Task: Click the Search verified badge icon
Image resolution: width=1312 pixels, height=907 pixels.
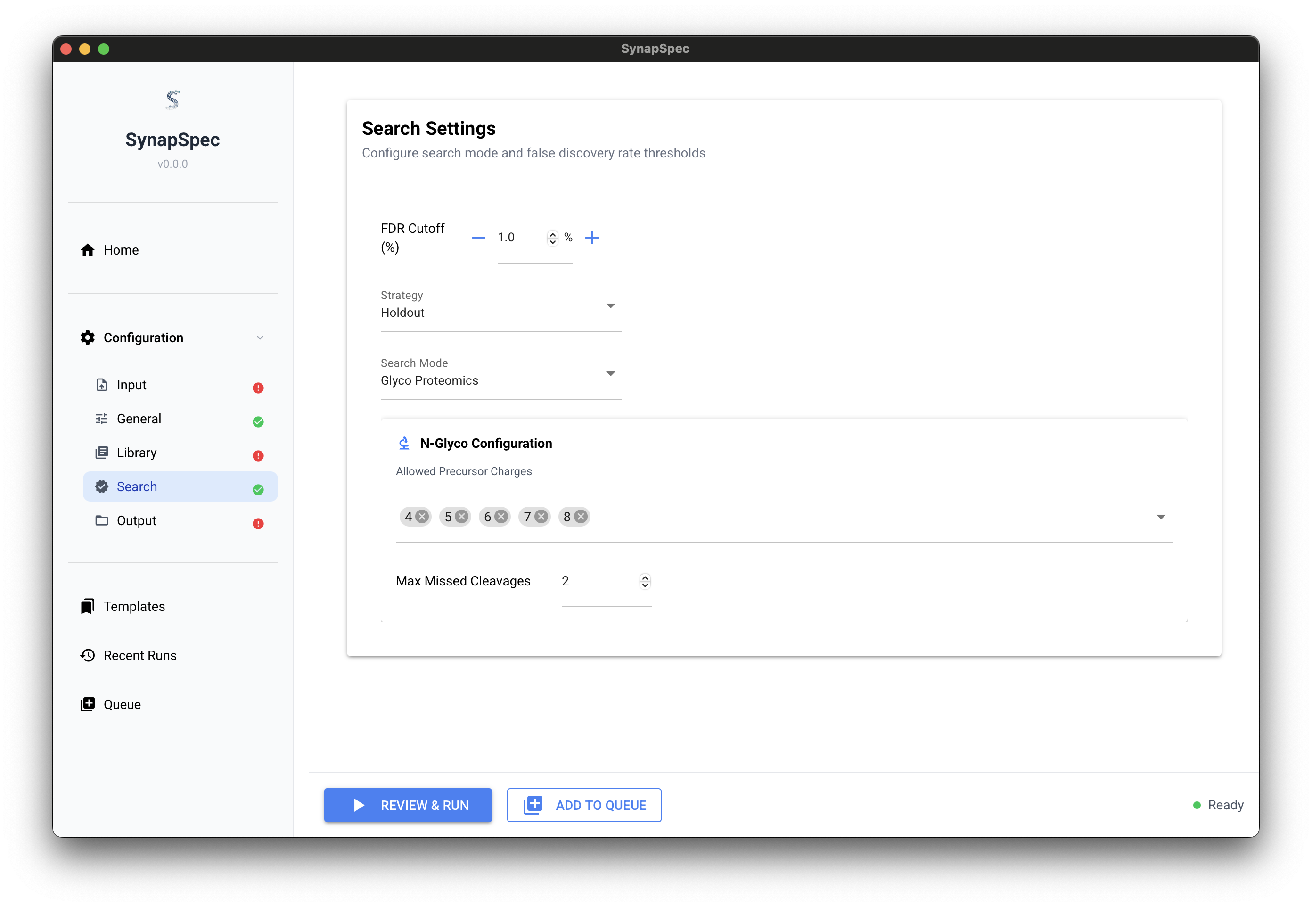Action: click(x=102, y=486)
